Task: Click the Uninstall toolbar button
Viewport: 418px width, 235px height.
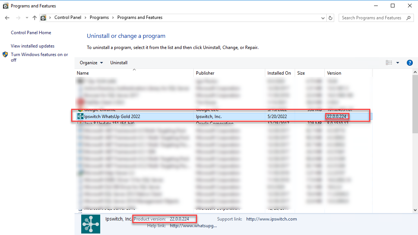Action: [x=119, y=63]
